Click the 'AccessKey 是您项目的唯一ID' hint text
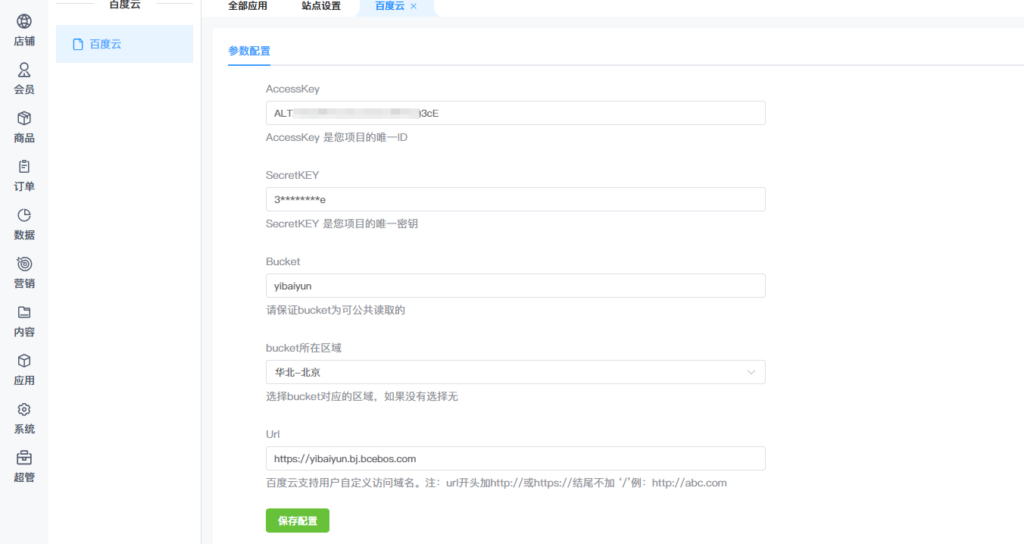Viewport: 1024px width, 544px height. coord(336,138)
